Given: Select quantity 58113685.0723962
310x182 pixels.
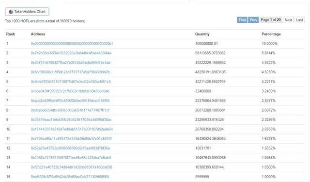Looking at the screenshot, I should click(210, 53).
